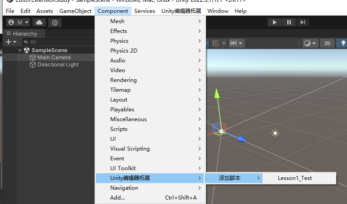Open the plus create object dropdown

coord(11,42)
